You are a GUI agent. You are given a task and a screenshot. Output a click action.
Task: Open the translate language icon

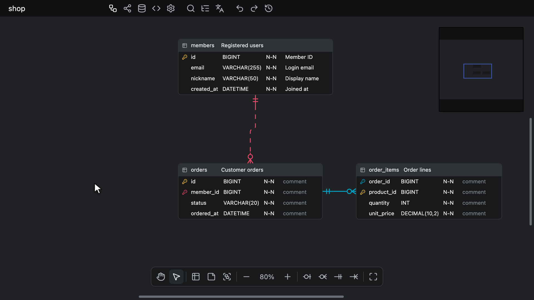click(220, 8)
